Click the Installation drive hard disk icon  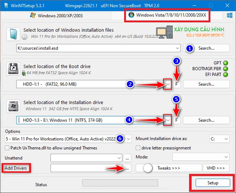click(x=13, y=106)
